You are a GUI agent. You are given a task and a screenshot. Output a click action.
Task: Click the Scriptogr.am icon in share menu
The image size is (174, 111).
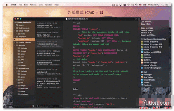142,68
